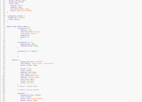Click 'flex-direction: column;' declaration
The height and width of the screenshot is (102, 142).
(x=30, y=32)
